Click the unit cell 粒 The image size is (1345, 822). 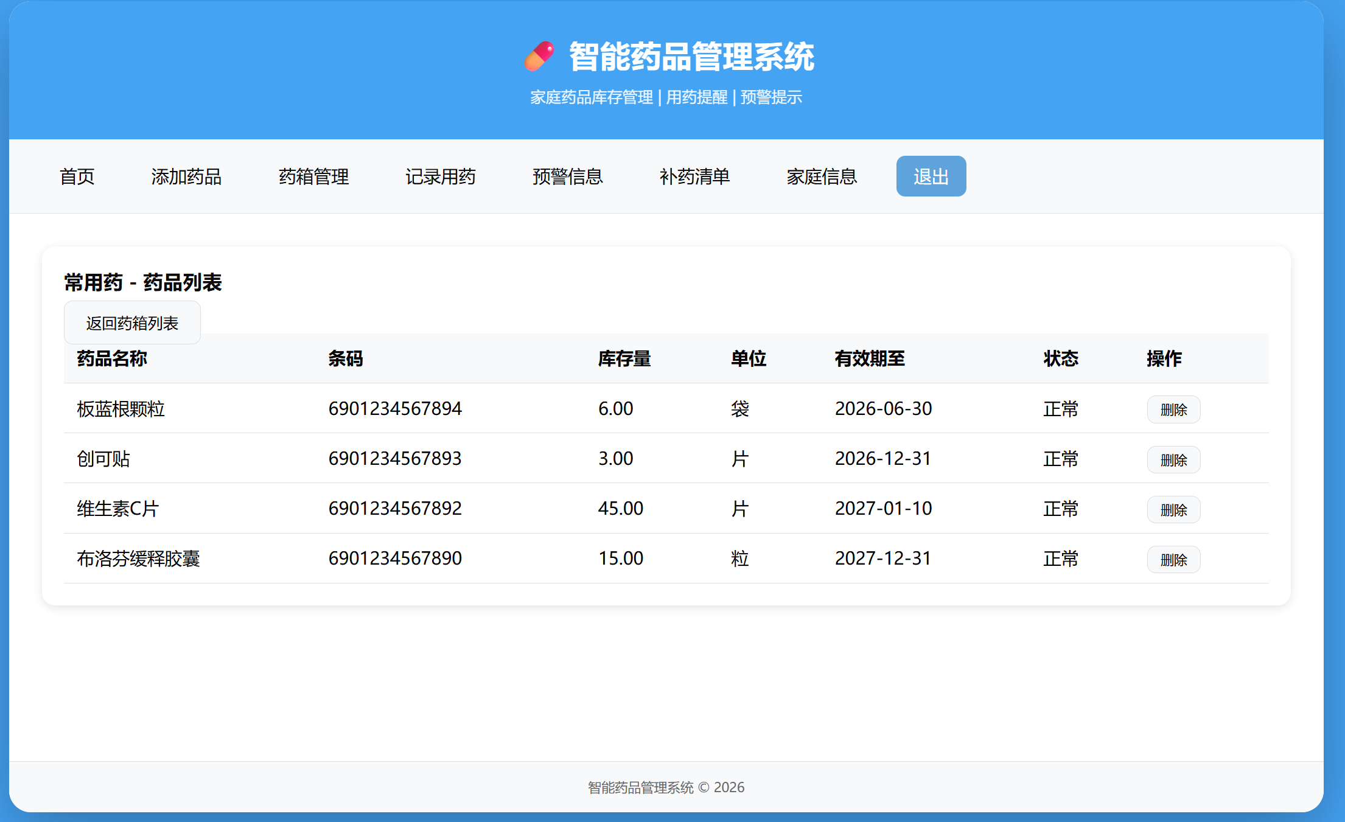[x=740, y=559]
